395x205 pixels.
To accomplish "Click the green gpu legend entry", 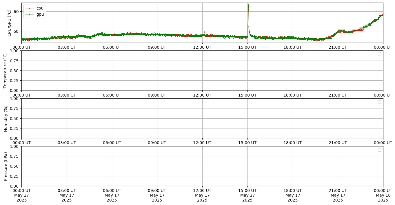I will [34, 14].
